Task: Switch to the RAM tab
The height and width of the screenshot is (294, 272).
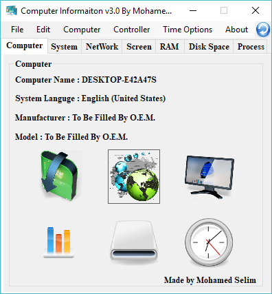Action: click(170, 47)
